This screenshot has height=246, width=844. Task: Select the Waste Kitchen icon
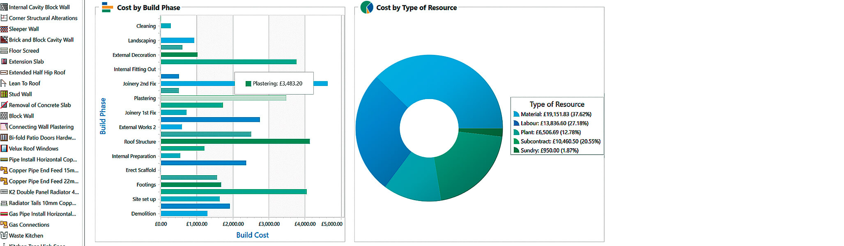[x=4, y=235]
